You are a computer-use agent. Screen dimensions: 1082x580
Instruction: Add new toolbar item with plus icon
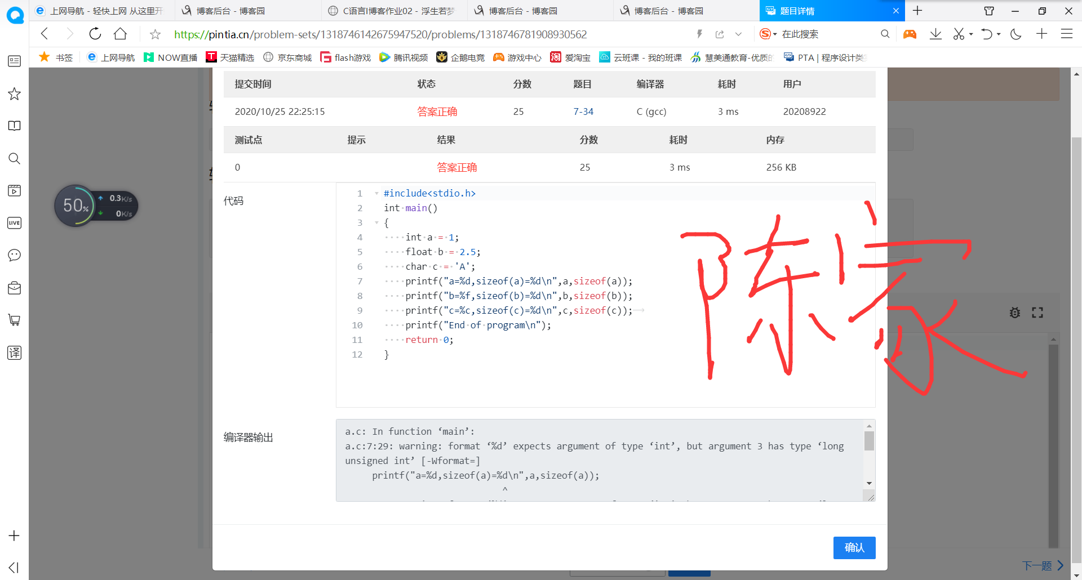click(x=1041, y=34)
